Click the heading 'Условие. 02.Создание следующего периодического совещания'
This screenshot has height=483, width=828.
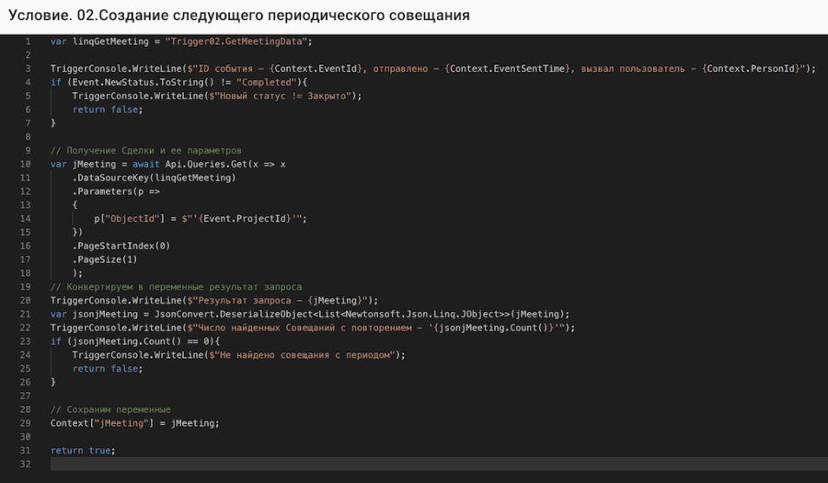point(239,16)
